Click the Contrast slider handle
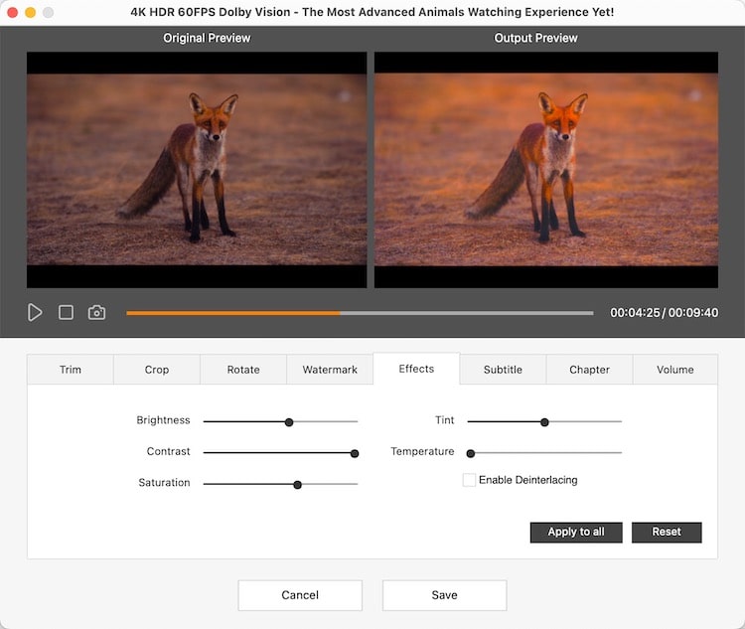This screenshot has width=745, height=629. pyautogui.click(x=355, y=453)
